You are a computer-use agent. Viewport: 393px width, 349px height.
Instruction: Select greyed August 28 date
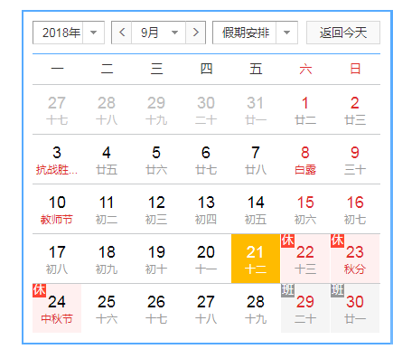point(107,109)
